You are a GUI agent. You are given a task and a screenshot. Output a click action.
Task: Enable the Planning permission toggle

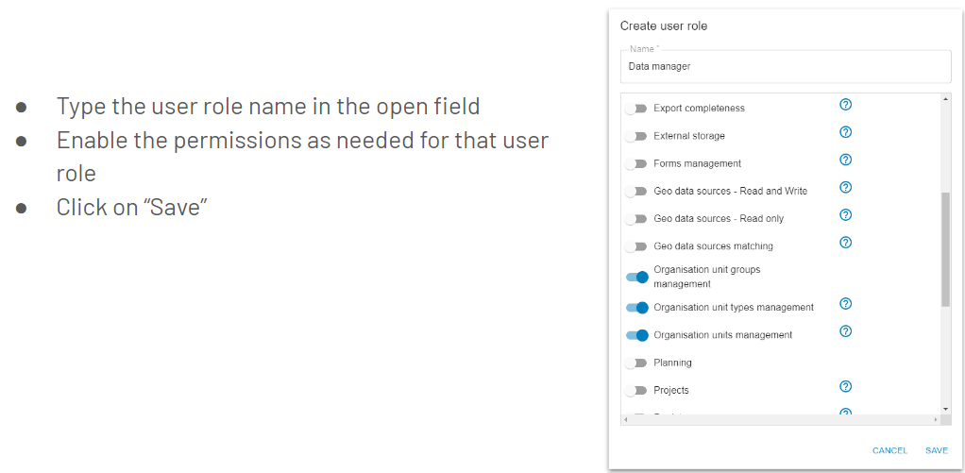click(x=635, y=363)
